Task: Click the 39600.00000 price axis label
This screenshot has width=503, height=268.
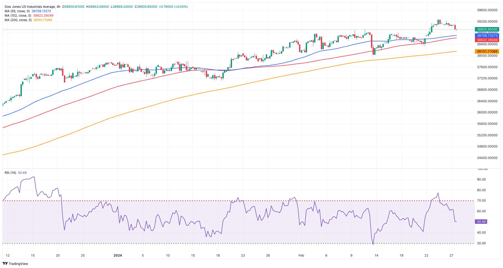Action: 487,10
